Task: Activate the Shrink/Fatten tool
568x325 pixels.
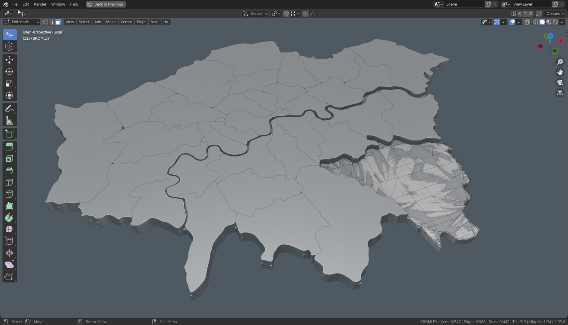Action: click(x=9, y=253)
